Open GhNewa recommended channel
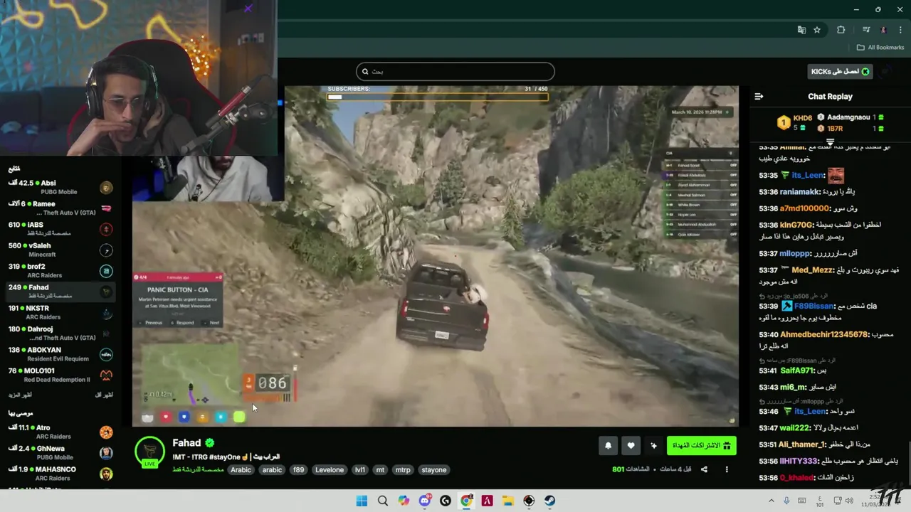This screenshot has width=911, height=512. click(x=60, y=453)
